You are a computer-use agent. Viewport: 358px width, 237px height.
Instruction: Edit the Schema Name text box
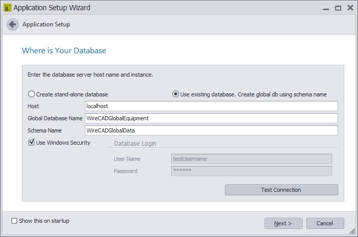tap(211, 130)
